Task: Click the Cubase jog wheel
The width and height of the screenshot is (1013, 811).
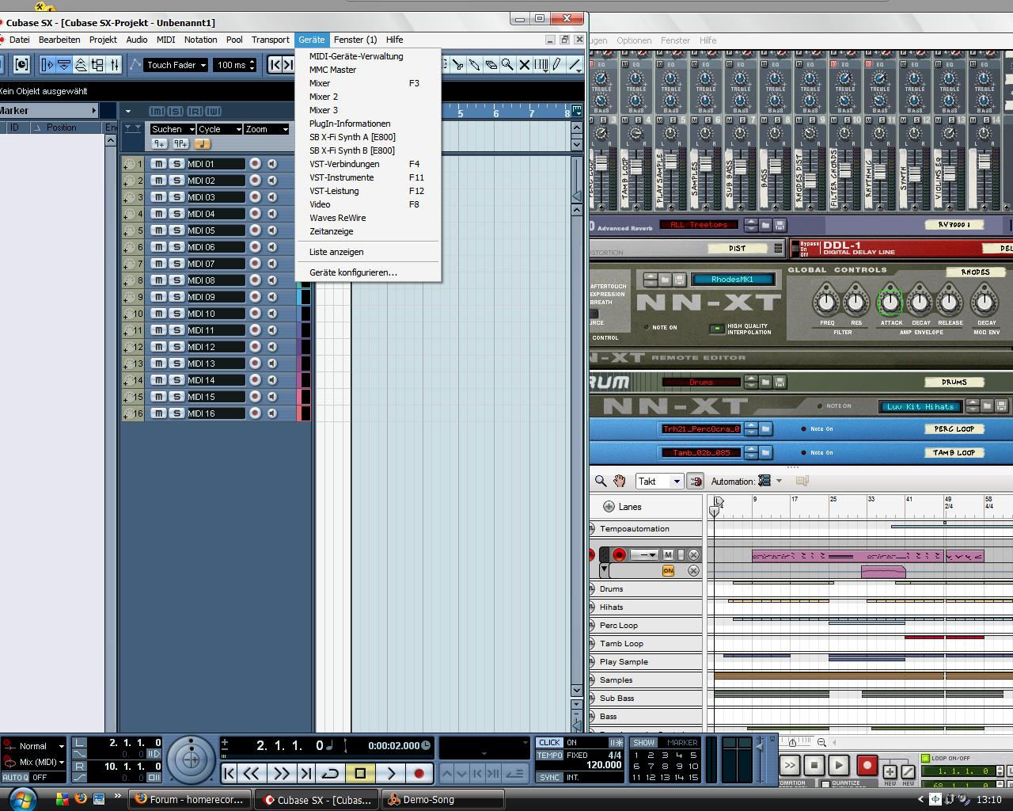Action: click(191, 760)
